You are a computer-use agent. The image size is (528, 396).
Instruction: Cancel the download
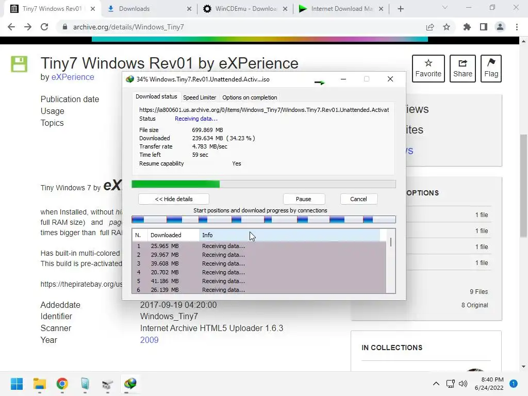(359, 199)
